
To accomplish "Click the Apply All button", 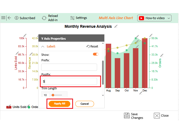I will point(59,104).
